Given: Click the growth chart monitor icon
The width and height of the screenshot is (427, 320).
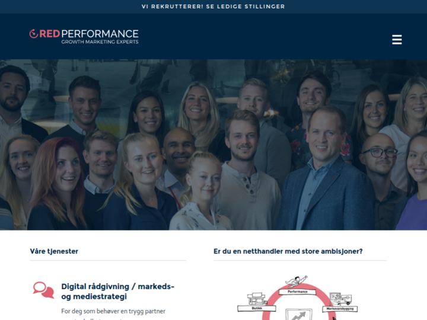Looking at the screenshot, I should pyautogui.click(x=299, y=315).
